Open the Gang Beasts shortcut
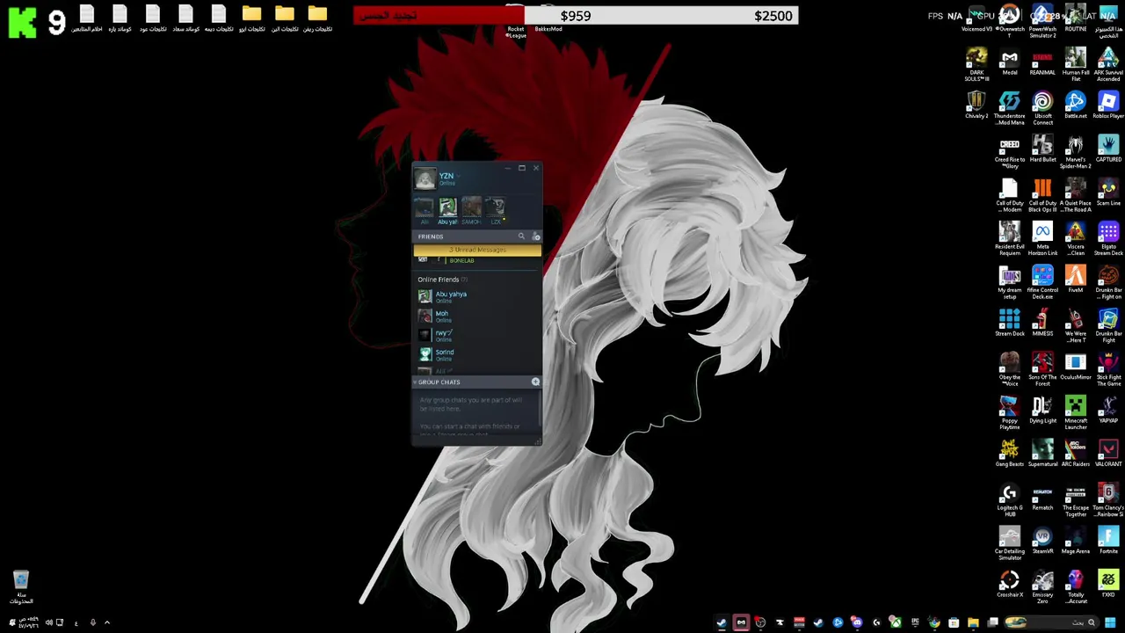This screenshot has width=1125, height=633. point(1010,454)
